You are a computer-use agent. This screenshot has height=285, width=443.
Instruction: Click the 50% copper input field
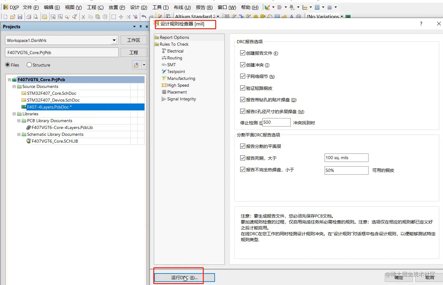(346, 170)
